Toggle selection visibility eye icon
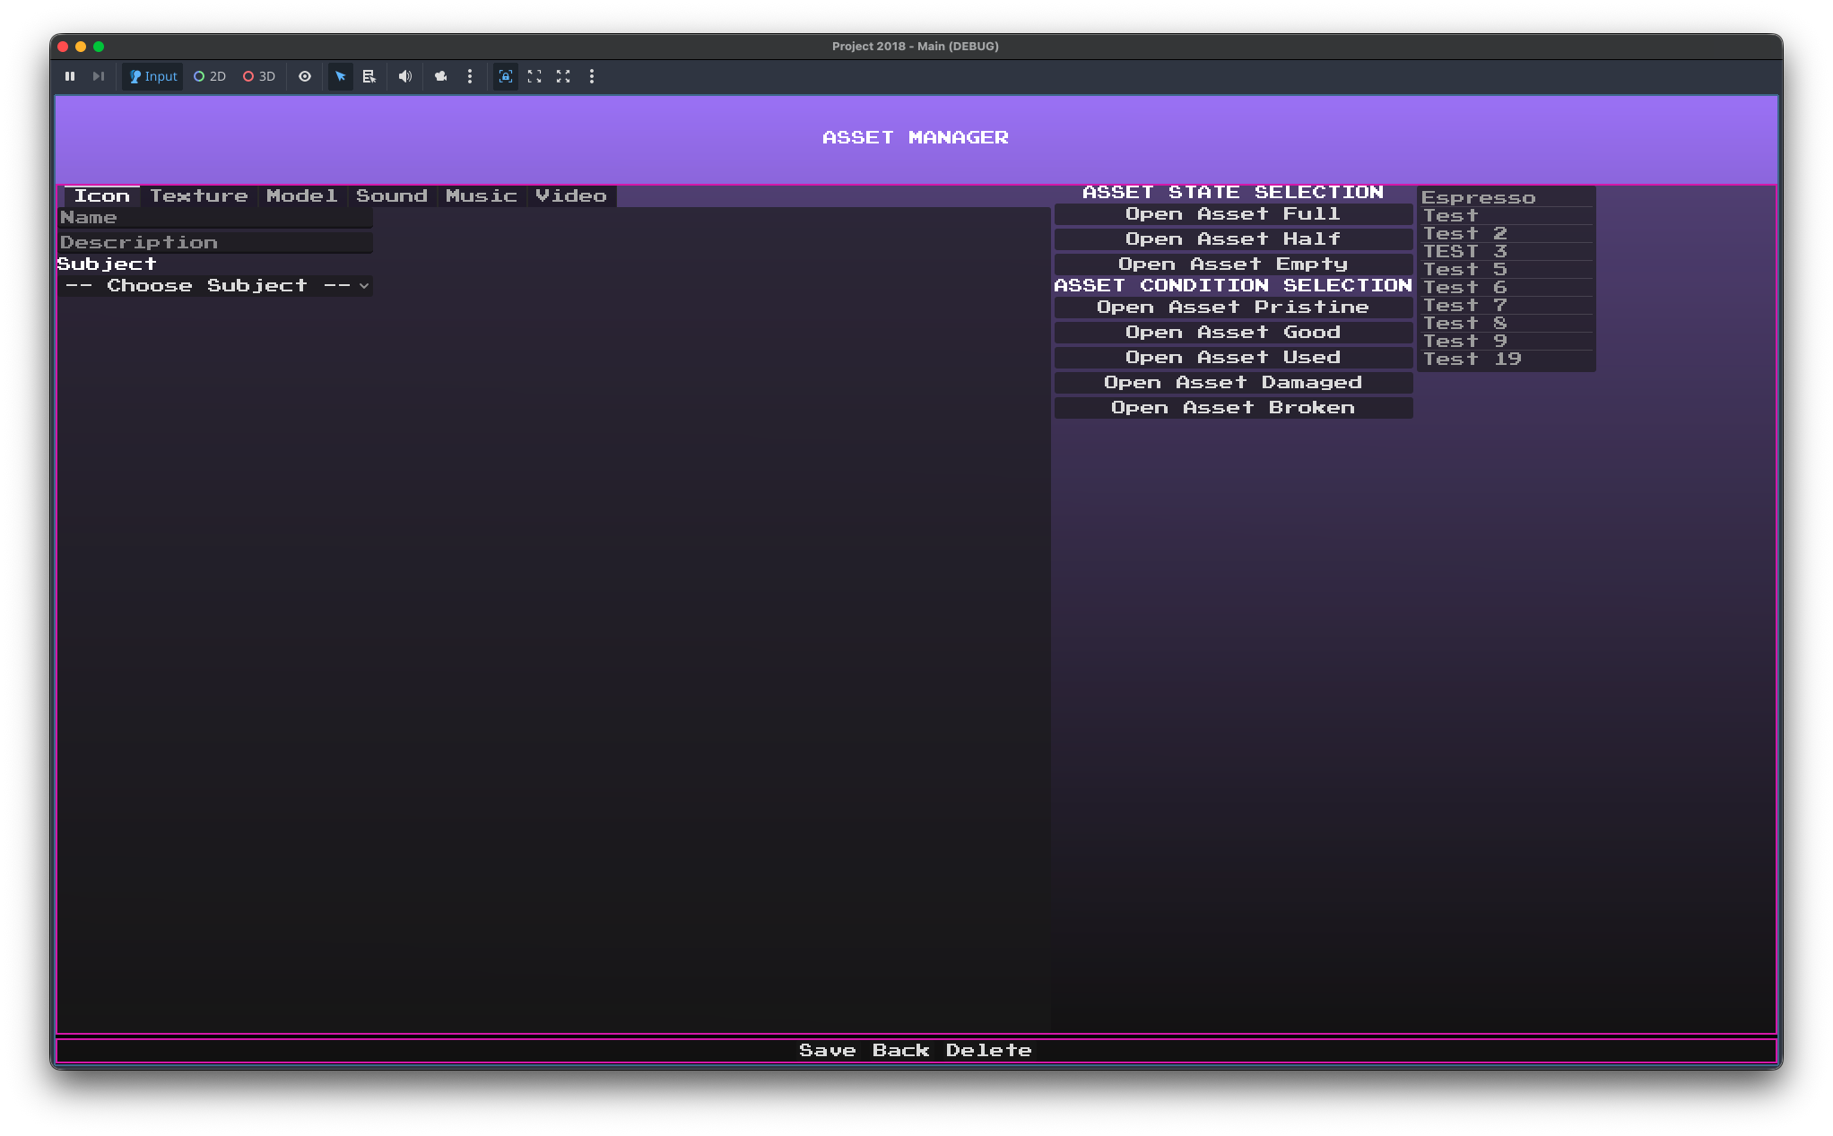The height and width of the screenshot is (1136, 1833). tap(305, 76)
